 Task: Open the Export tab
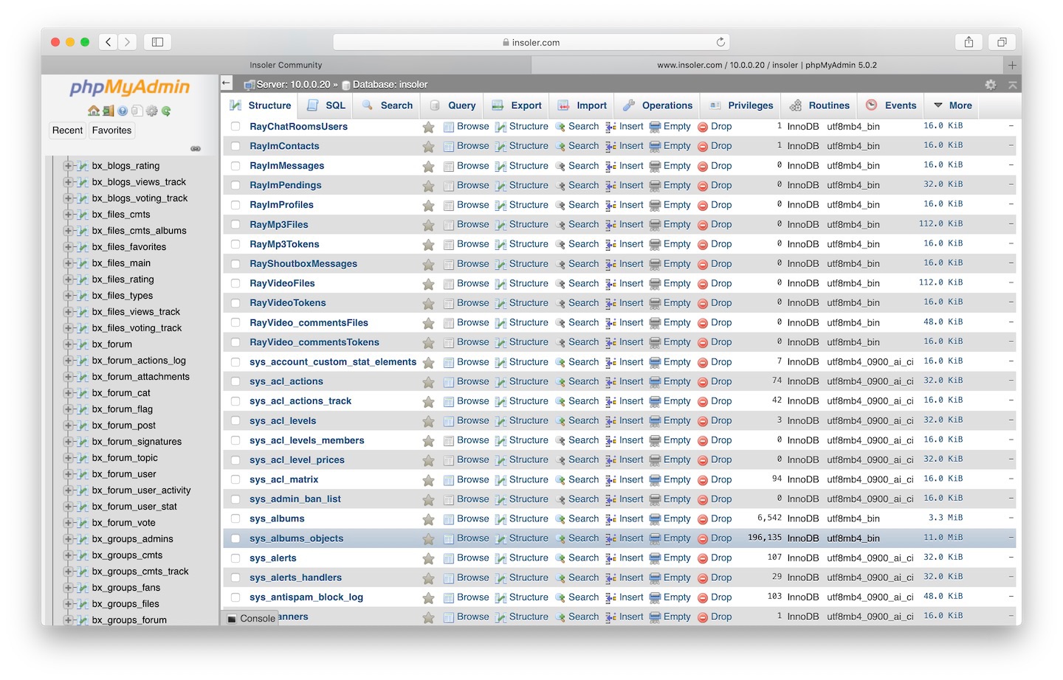pyautogui.click(x=517, y=105)
